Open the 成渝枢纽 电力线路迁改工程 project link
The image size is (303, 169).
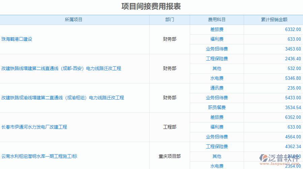click(x=63, y=98)
